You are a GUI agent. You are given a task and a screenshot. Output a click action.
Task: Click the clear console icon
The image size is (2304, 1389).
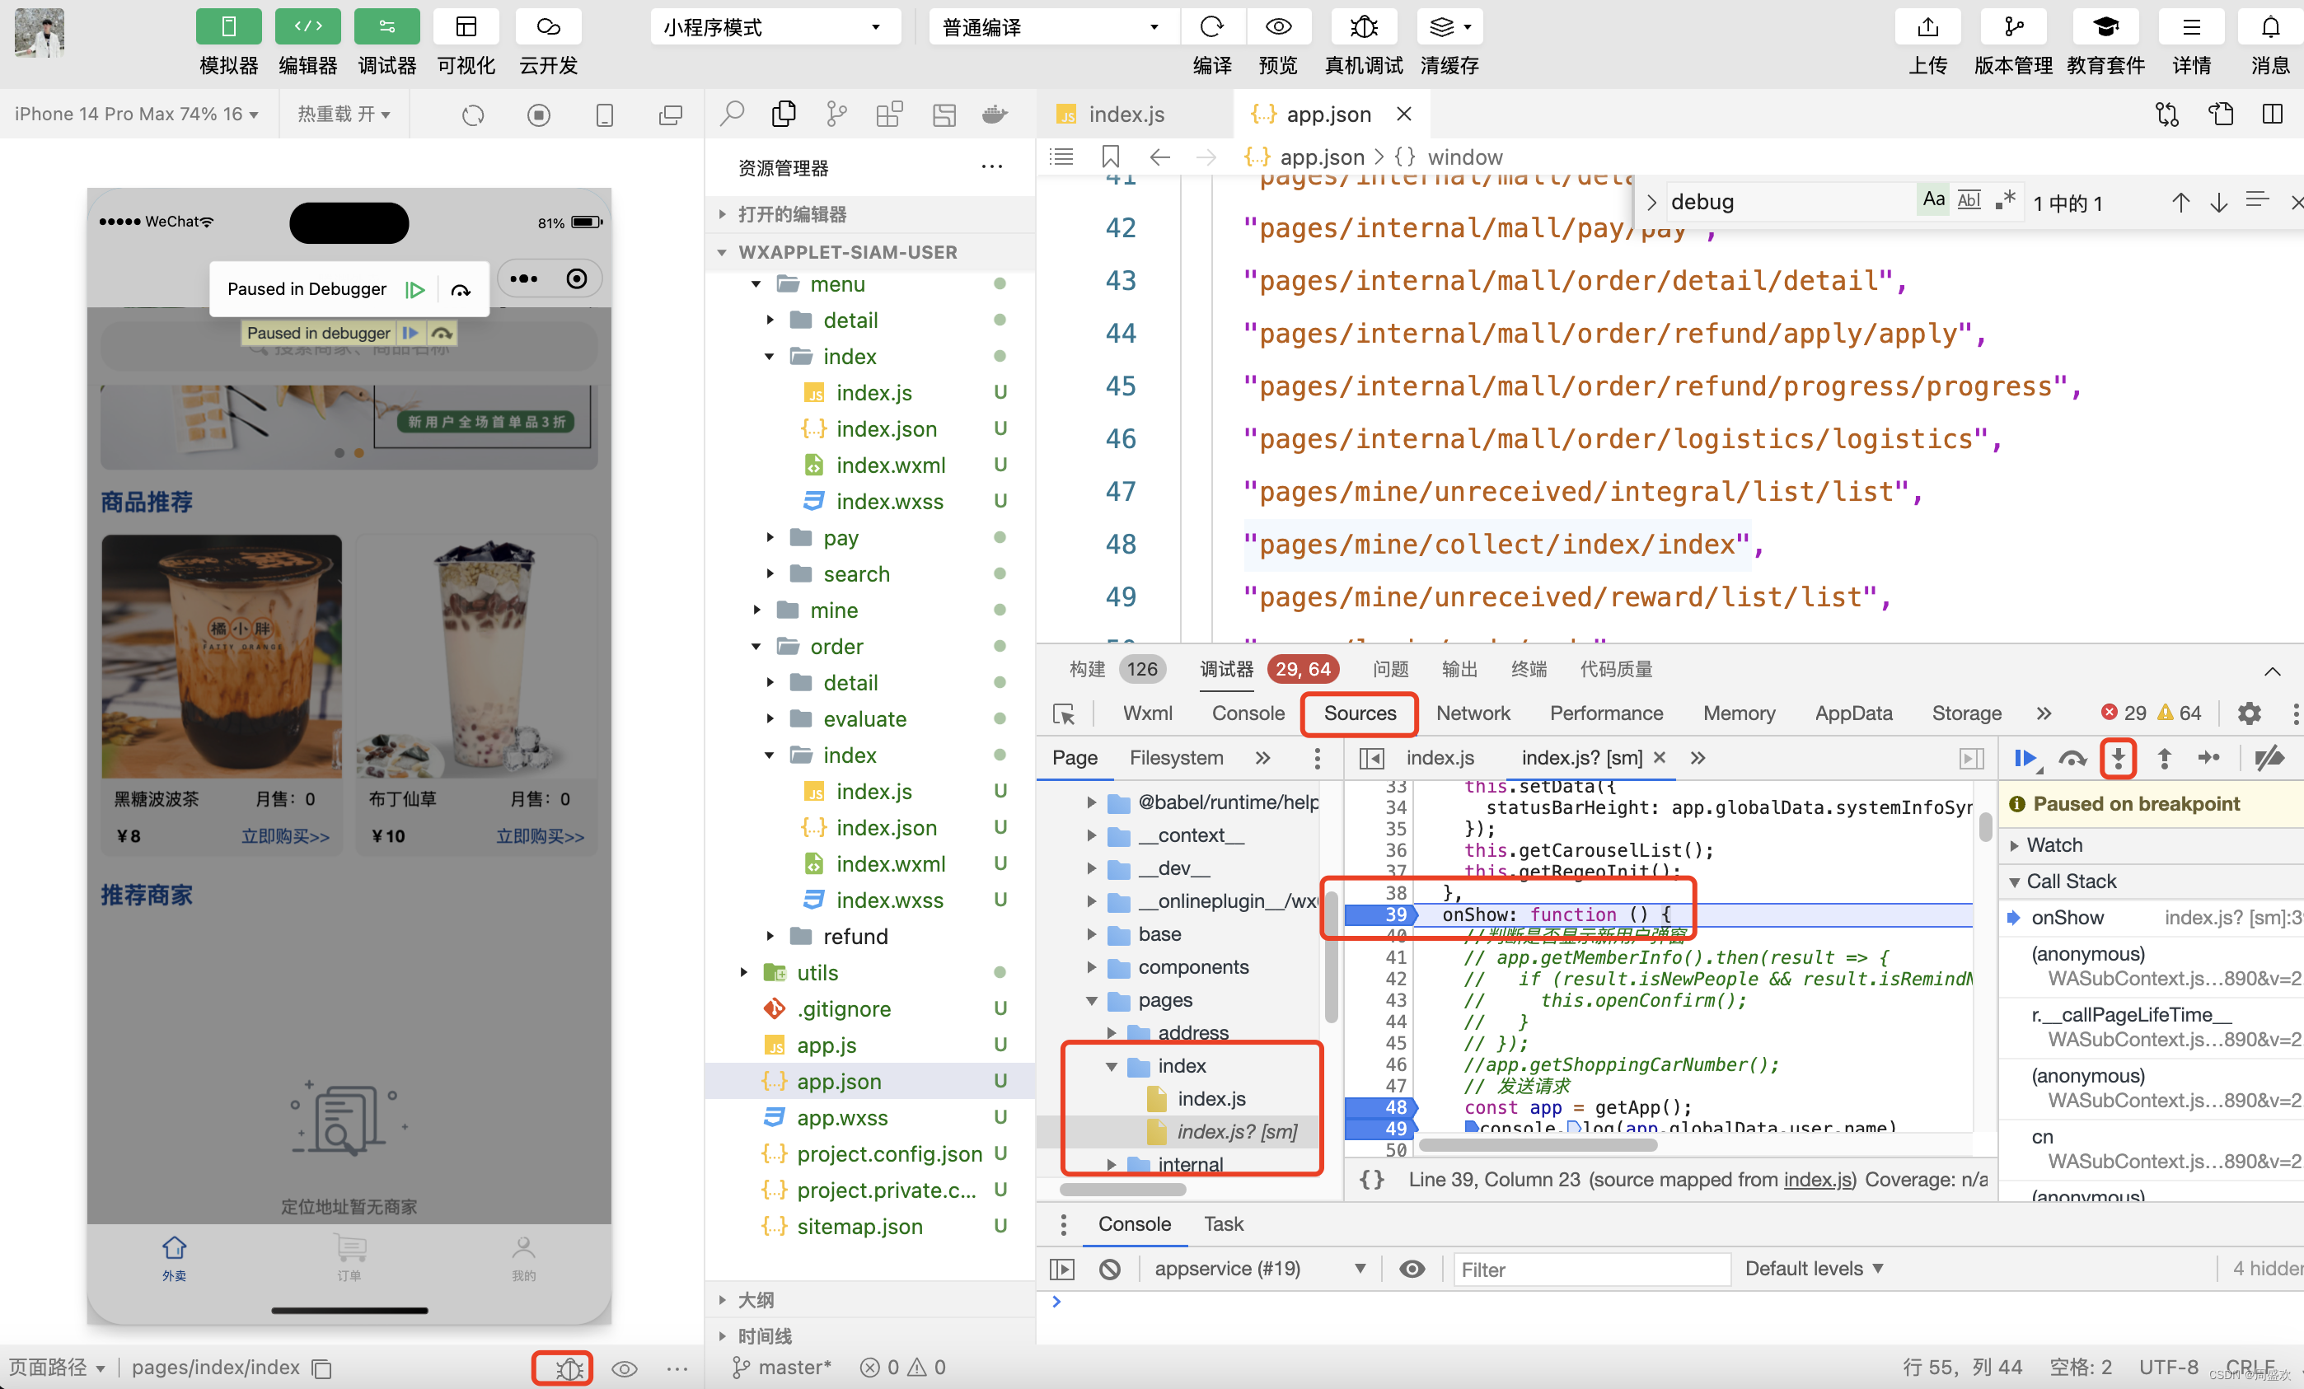1110,1269
